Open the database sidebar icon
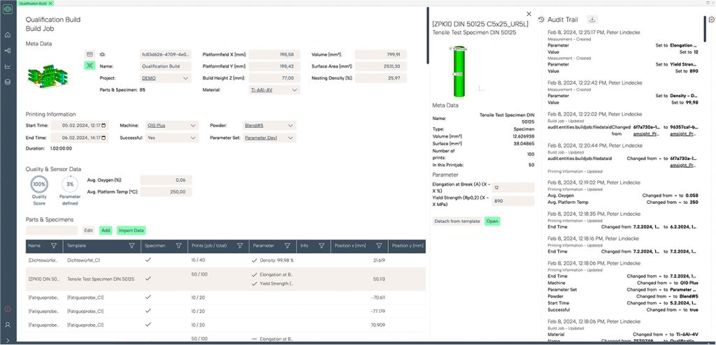Viewport: 716px width, 345px height. tap(7, 82)
